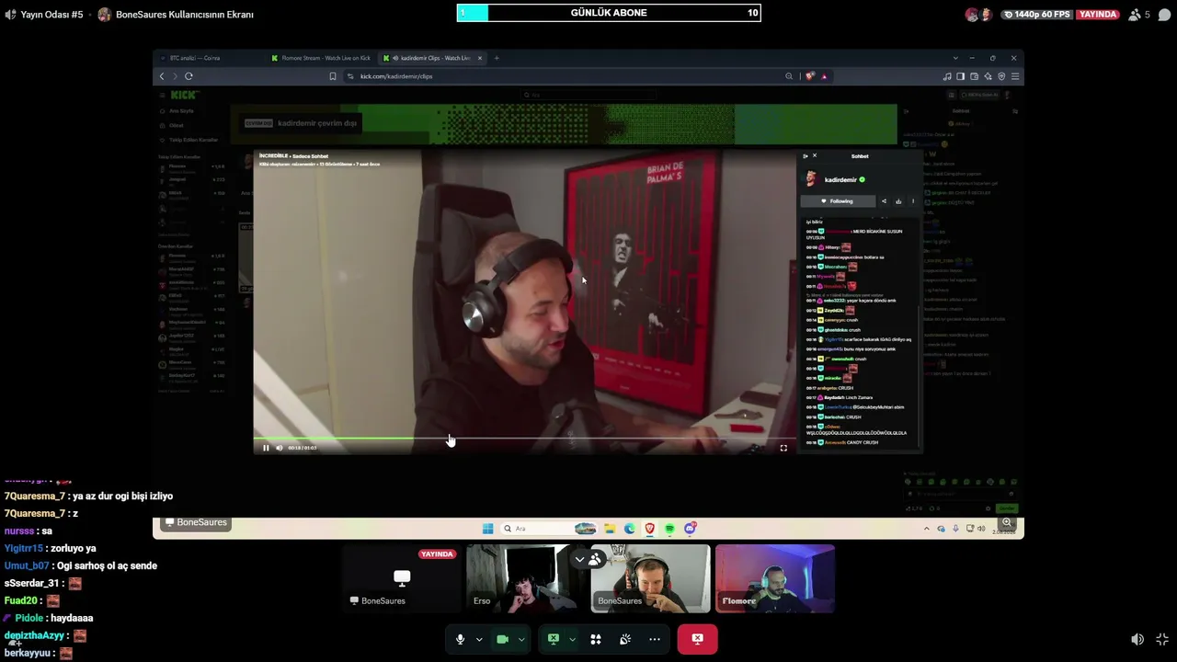The width and height of the screenshot is (1177, 662).
Task: Open screen share options dropdown arrow
Action: [x=572, y=639]
